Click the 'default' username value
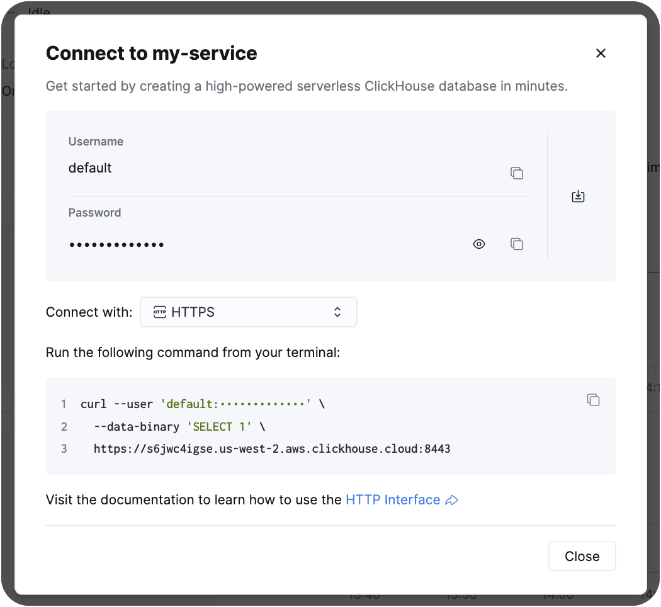Screen dimensions: 661x607 90,167
